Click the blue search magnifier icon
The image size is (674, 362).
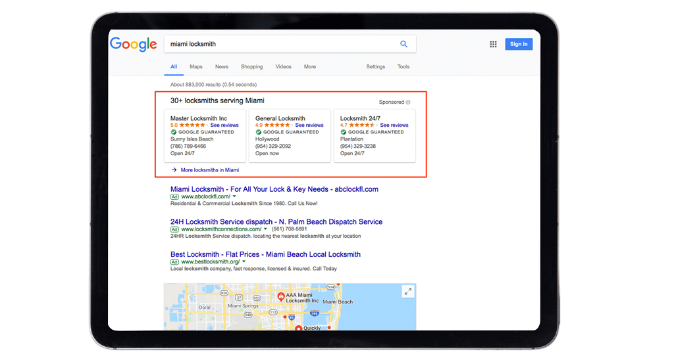click(404, 44)
